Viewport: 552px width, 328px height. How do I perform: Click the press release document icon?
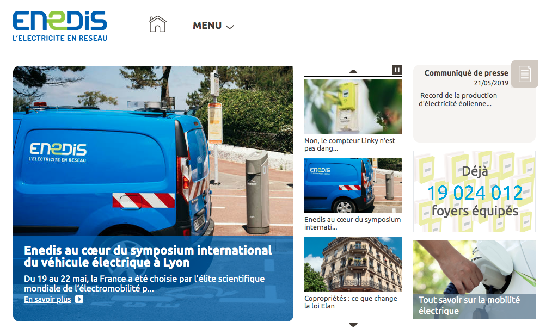click(524, 74)
